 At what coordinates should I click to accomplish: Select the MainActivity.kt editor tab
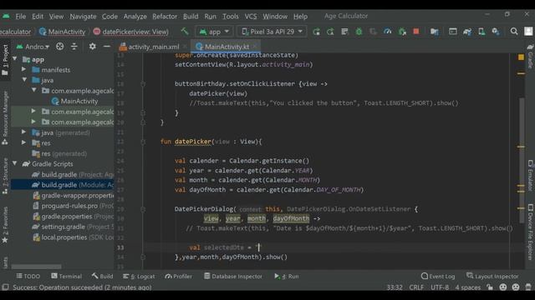pos(225,47)
